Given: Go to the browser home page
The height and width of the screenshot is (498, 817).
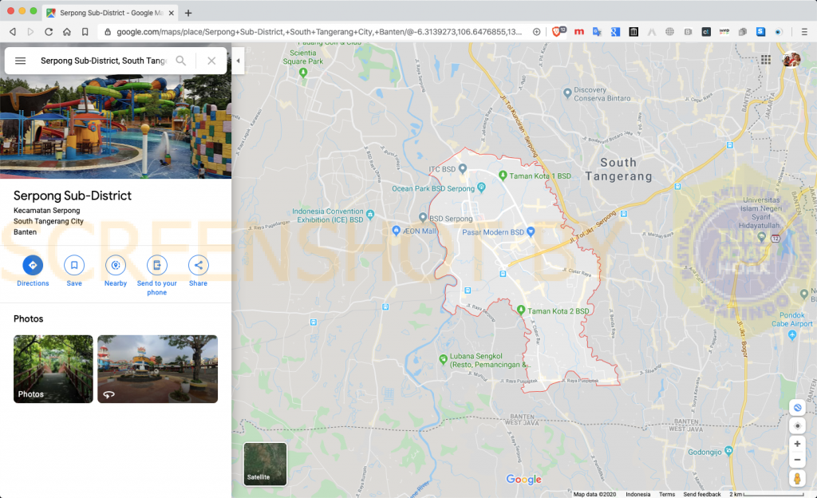Looking at the screenshot, I should tap(67, 32).
